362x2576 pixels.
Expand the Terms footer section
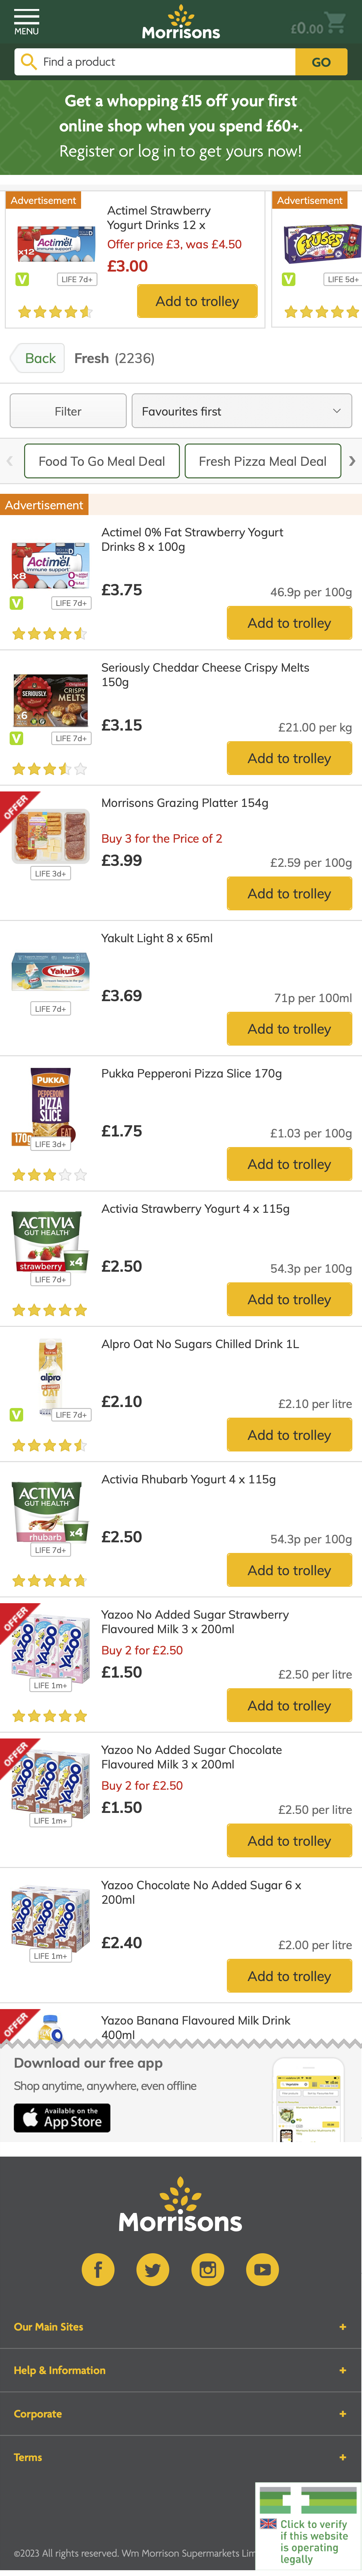coord(181,2457)
